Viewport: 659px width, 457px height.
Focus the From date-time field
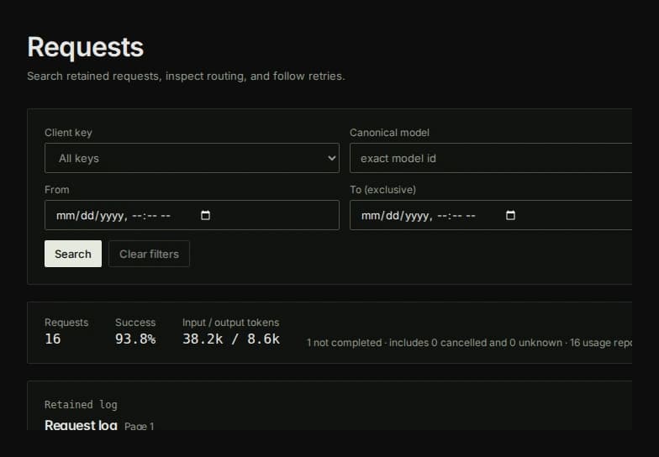point(192,215)
